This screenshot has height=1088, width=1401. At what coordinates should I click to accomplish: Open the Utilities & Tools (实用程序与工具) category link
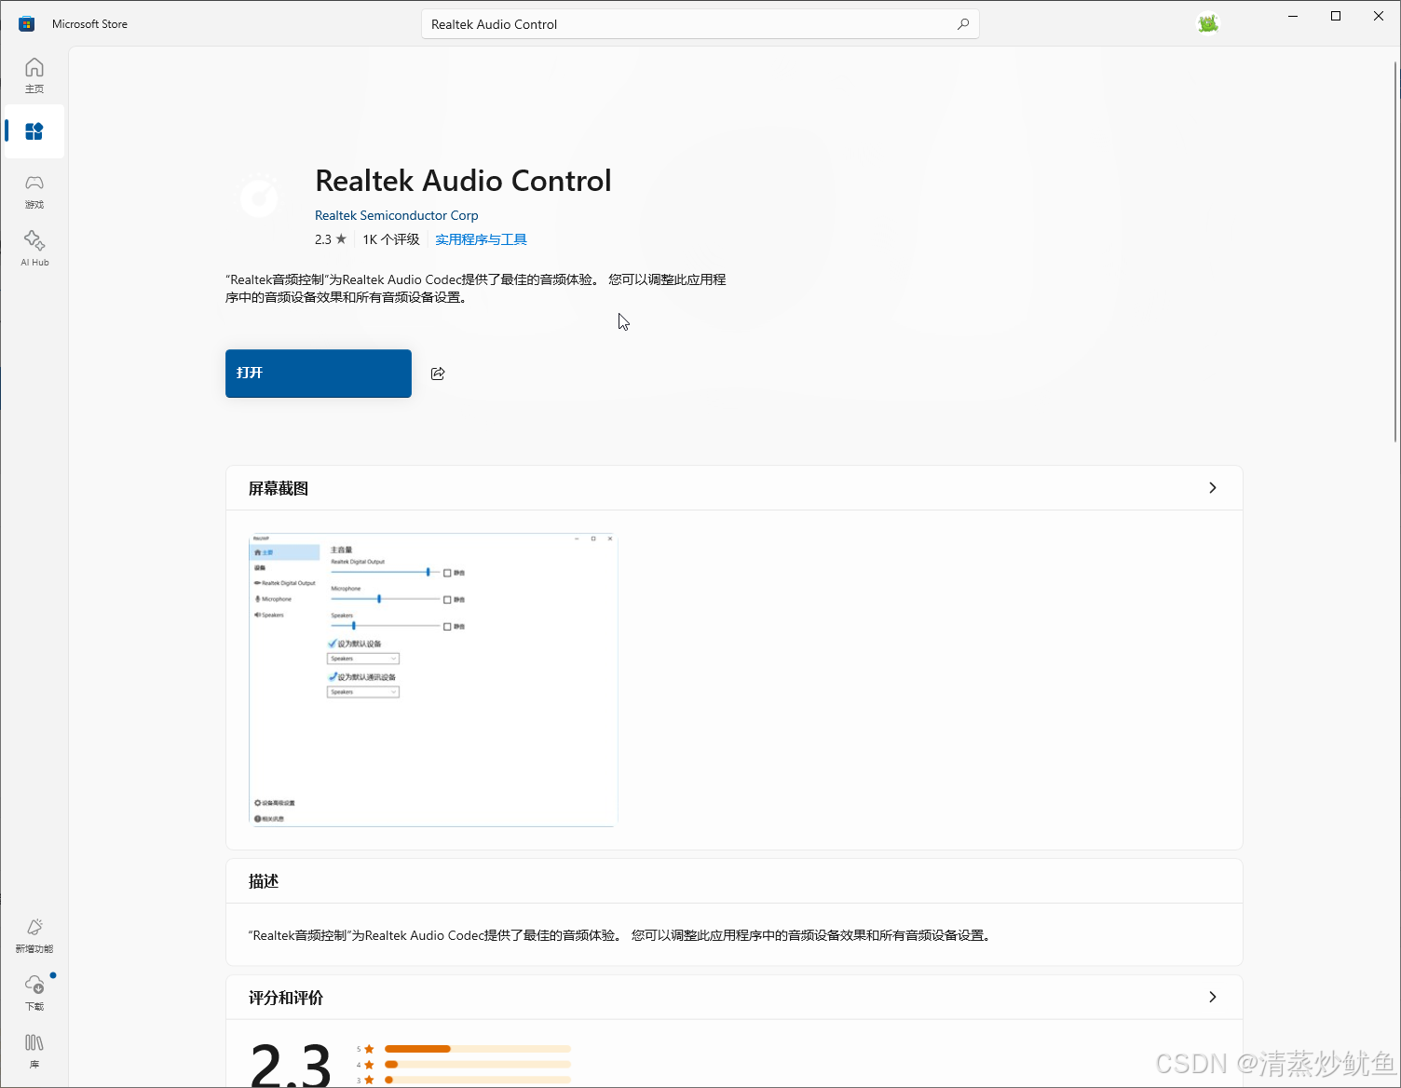(x=481, y=239)
